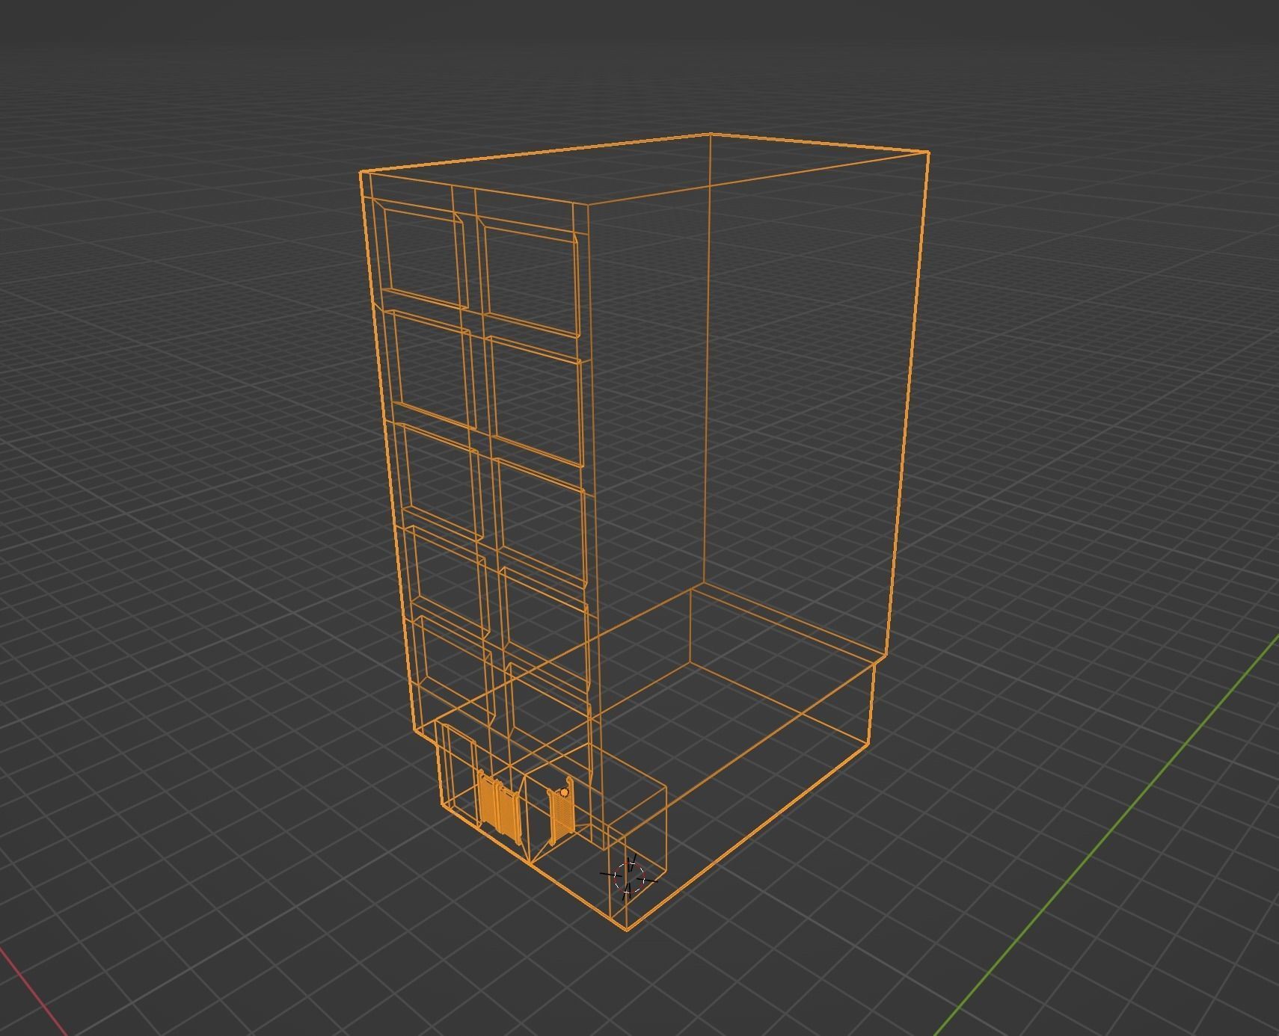This screenshot has width=1279, height=1036.
Task: Select the orange origin dot on the door
Action: 564,792
